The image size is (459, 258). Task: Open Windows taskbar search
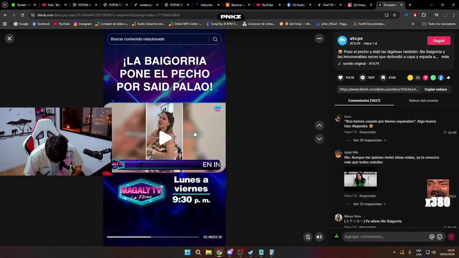(198, 252)
